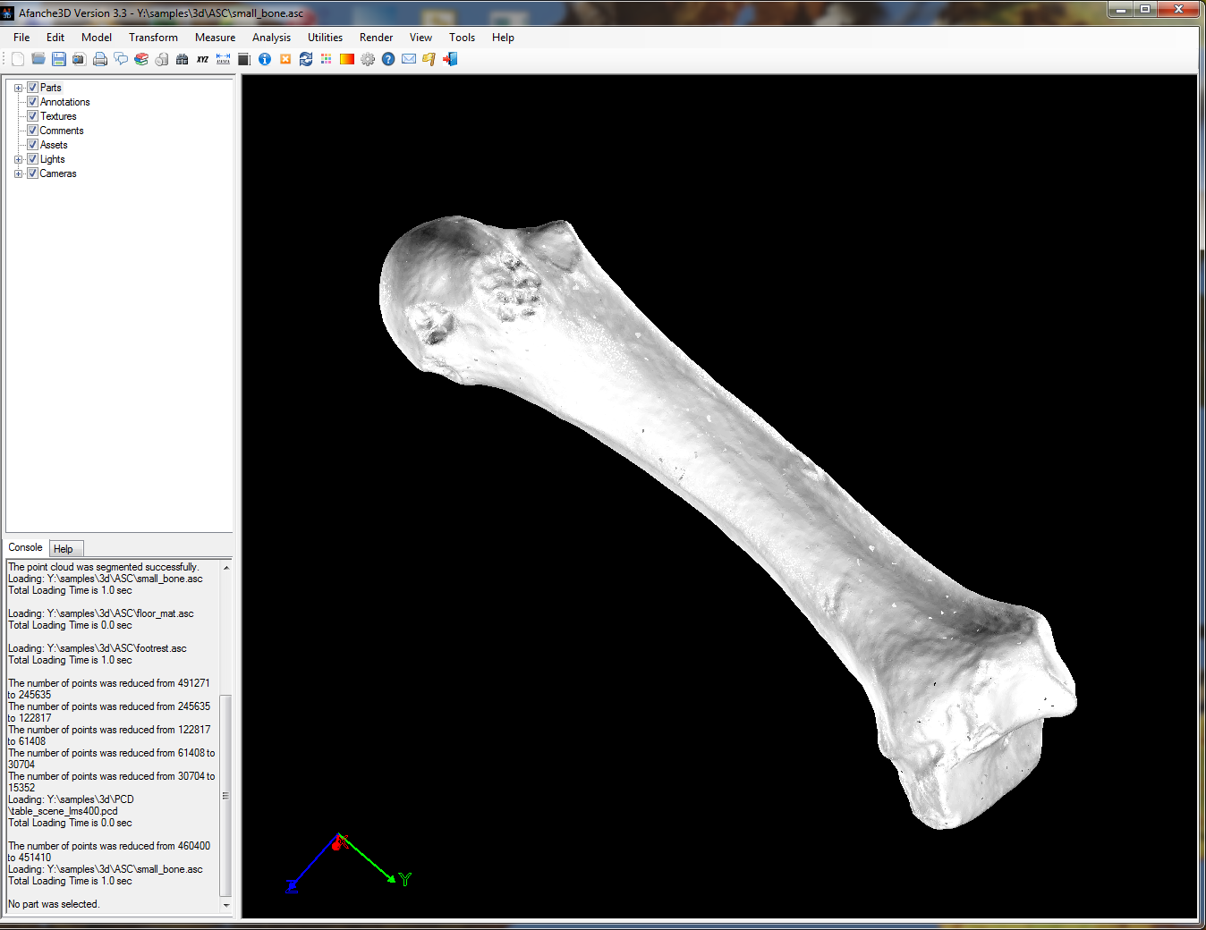Click the XYZ coordinates toolbar icon

[203, 59]
